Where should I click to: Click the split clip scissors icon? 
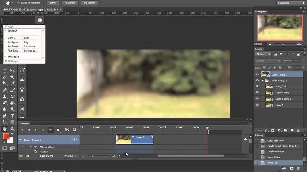(67, 130)
